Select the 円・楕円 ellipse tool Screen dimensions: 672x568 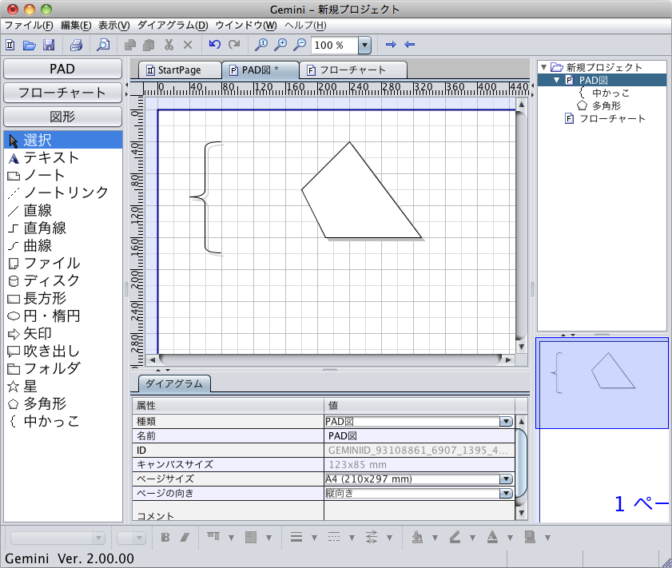click(x=63, y=316)
